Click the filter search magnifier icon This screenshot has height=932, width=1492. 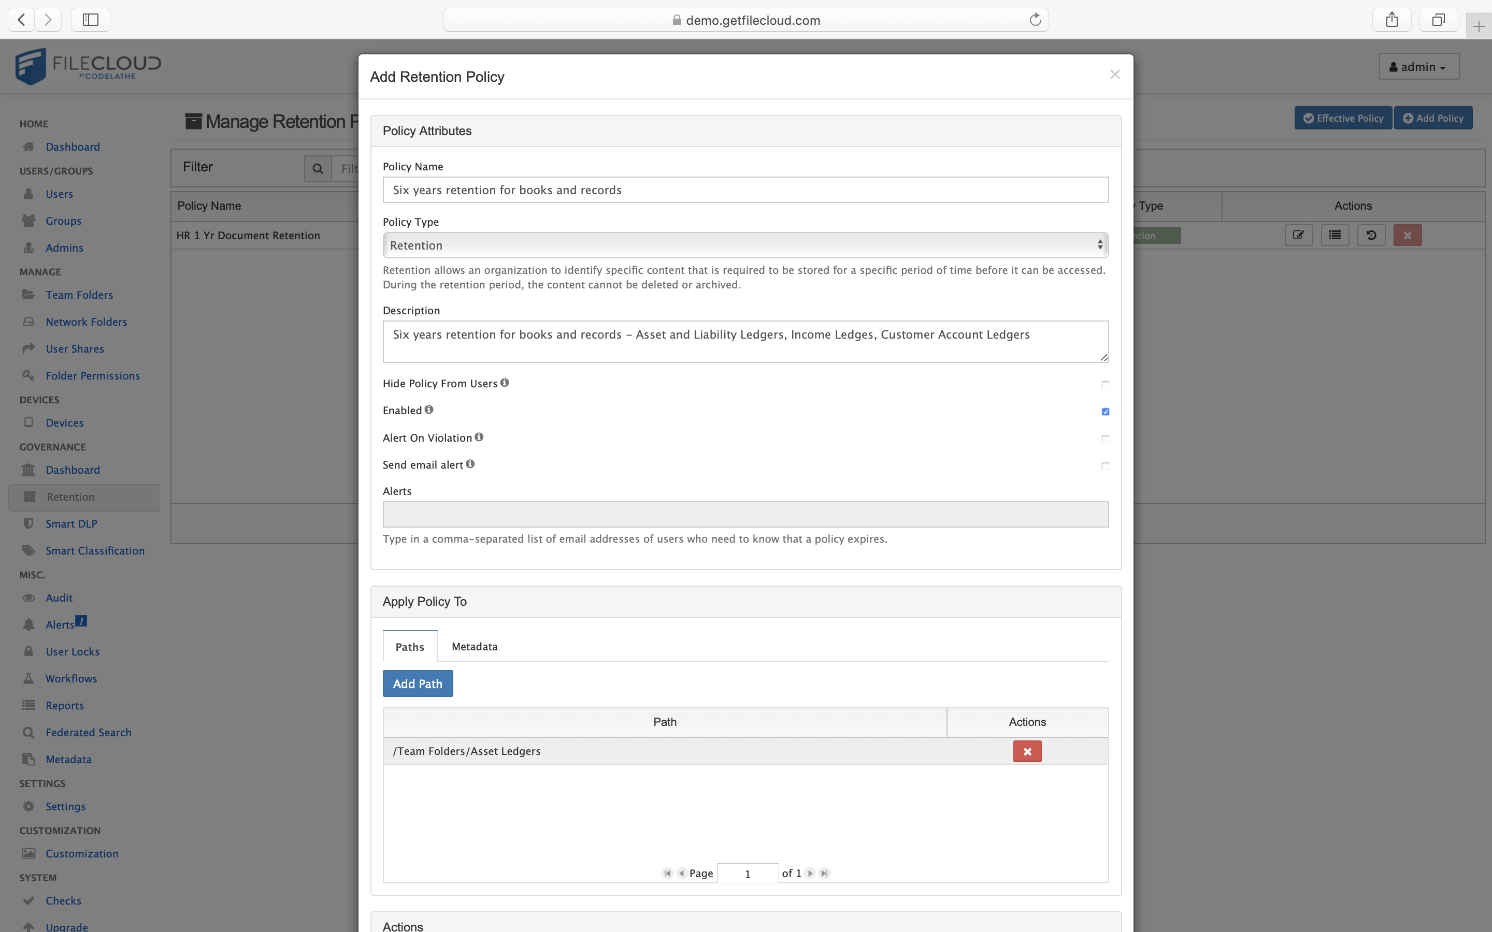[318, 167]
